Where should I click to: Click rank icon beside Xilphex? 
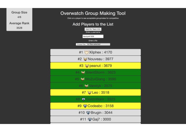(x=86, y=52)
